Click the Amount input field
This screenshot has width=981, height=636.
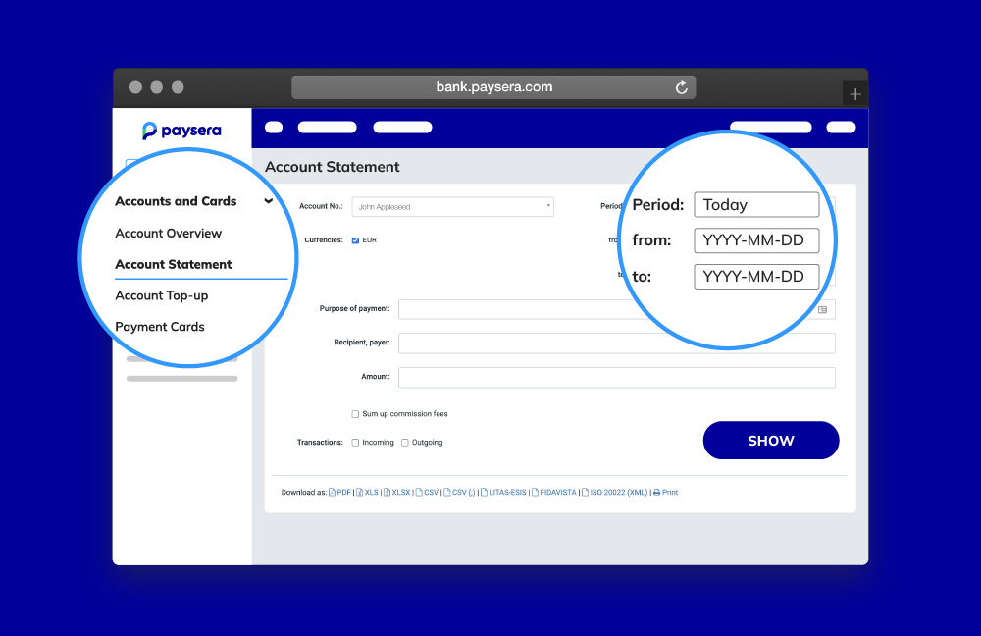(616, 377)
